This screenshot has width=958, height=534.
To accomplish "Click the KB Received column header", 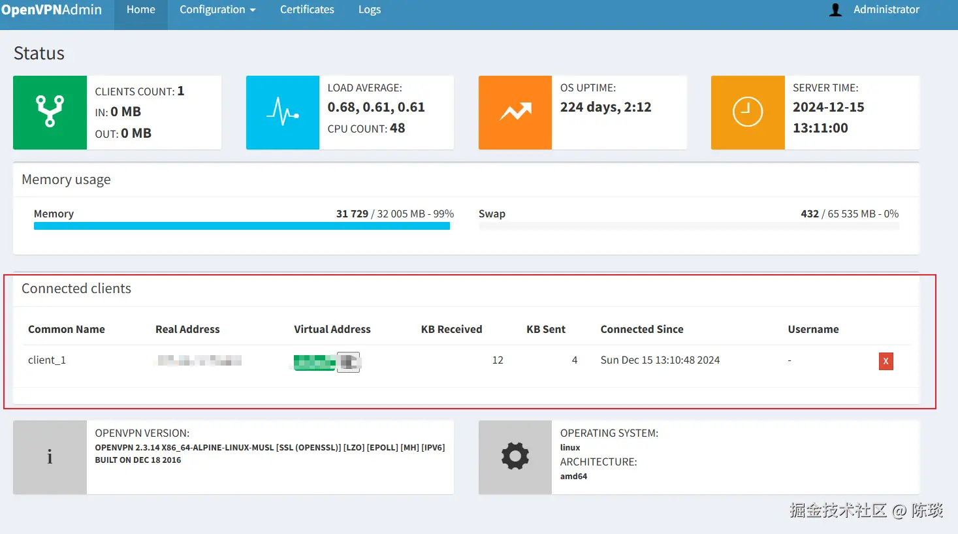I will click(x=452, y=329).
